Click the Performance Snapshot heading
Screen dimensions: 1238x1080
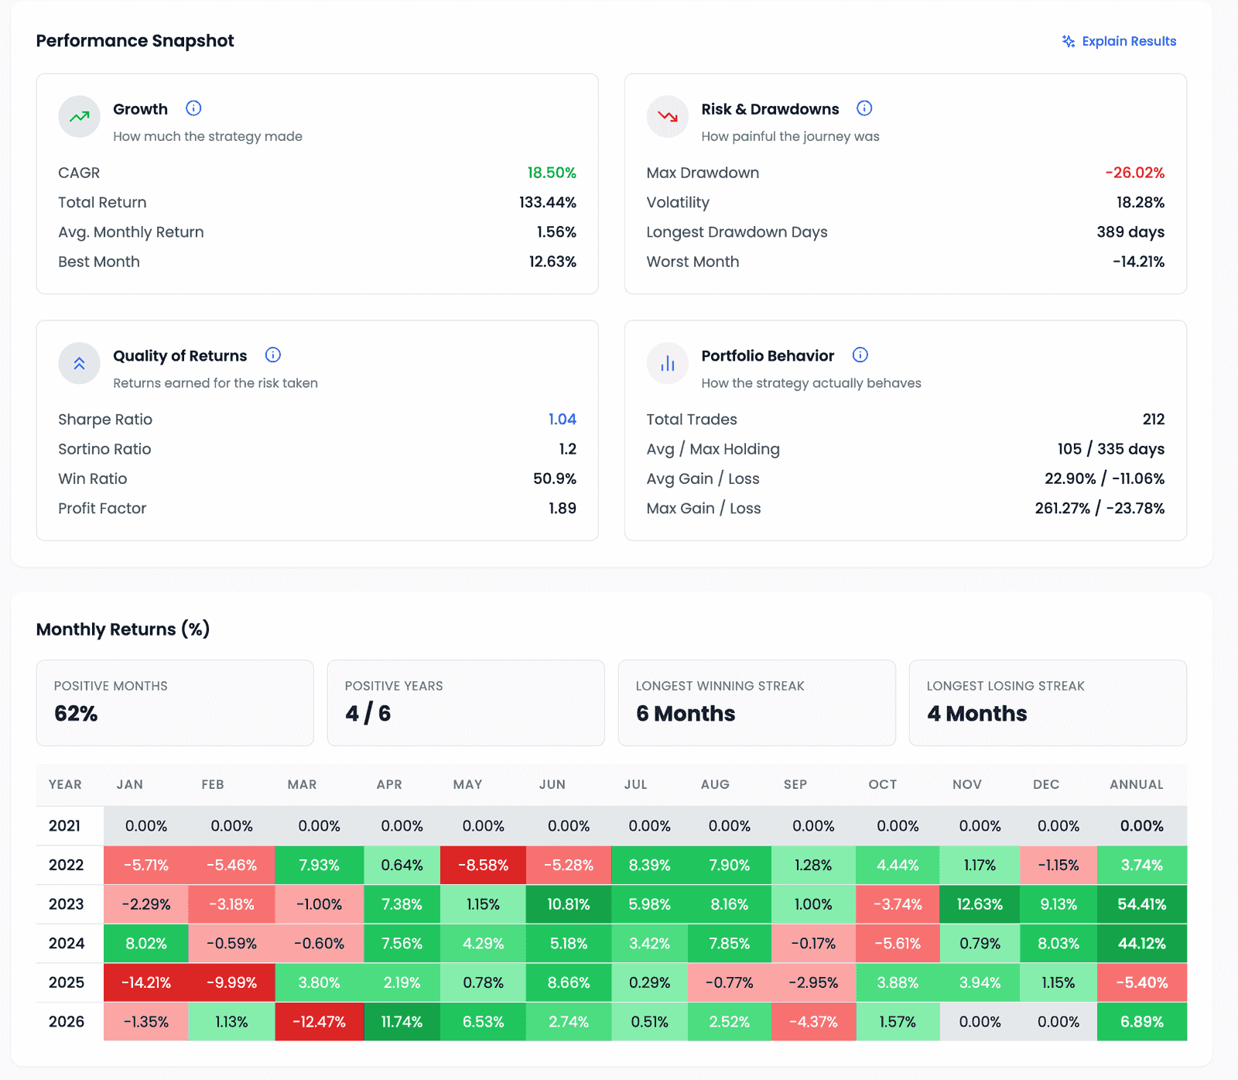point(135,41)
